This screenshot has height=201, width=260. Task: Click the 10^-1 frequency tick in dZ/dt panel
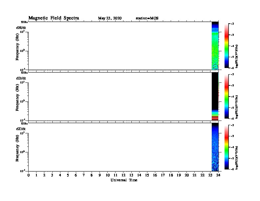[22, 171]
